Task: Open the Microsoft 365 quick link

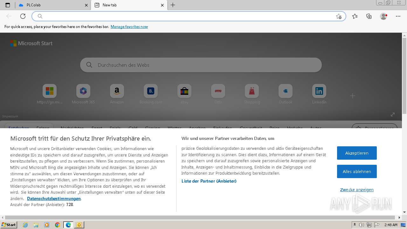Action: pyautogui.click(x=83, y=94)
